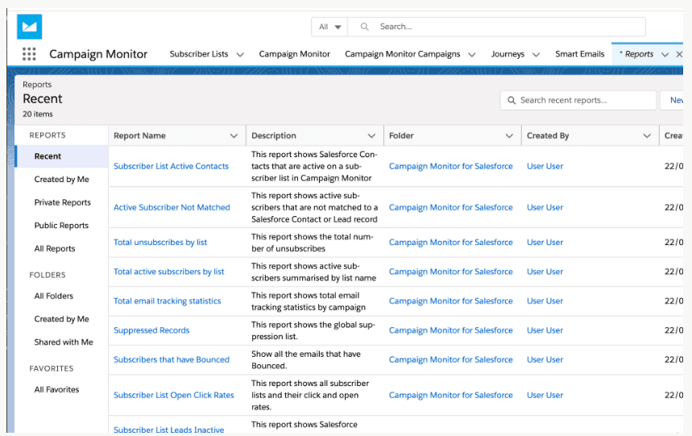The height and width of the screenshot is (436, 692).
Task: Click the Campaign Monitor envelope logo
Action: pyautogui.click(x=29, y=27)
